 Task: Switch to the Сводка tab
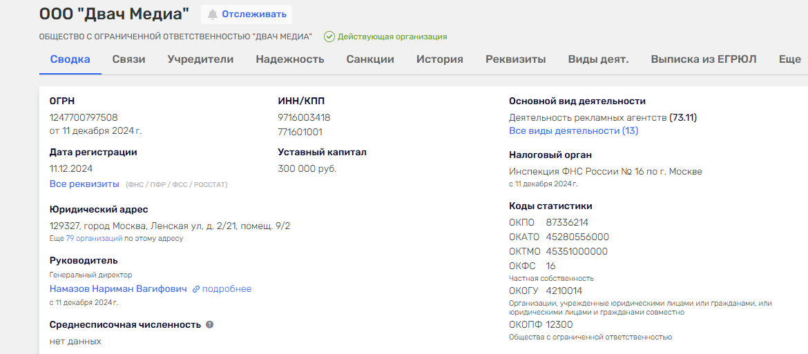coord(70,59)
